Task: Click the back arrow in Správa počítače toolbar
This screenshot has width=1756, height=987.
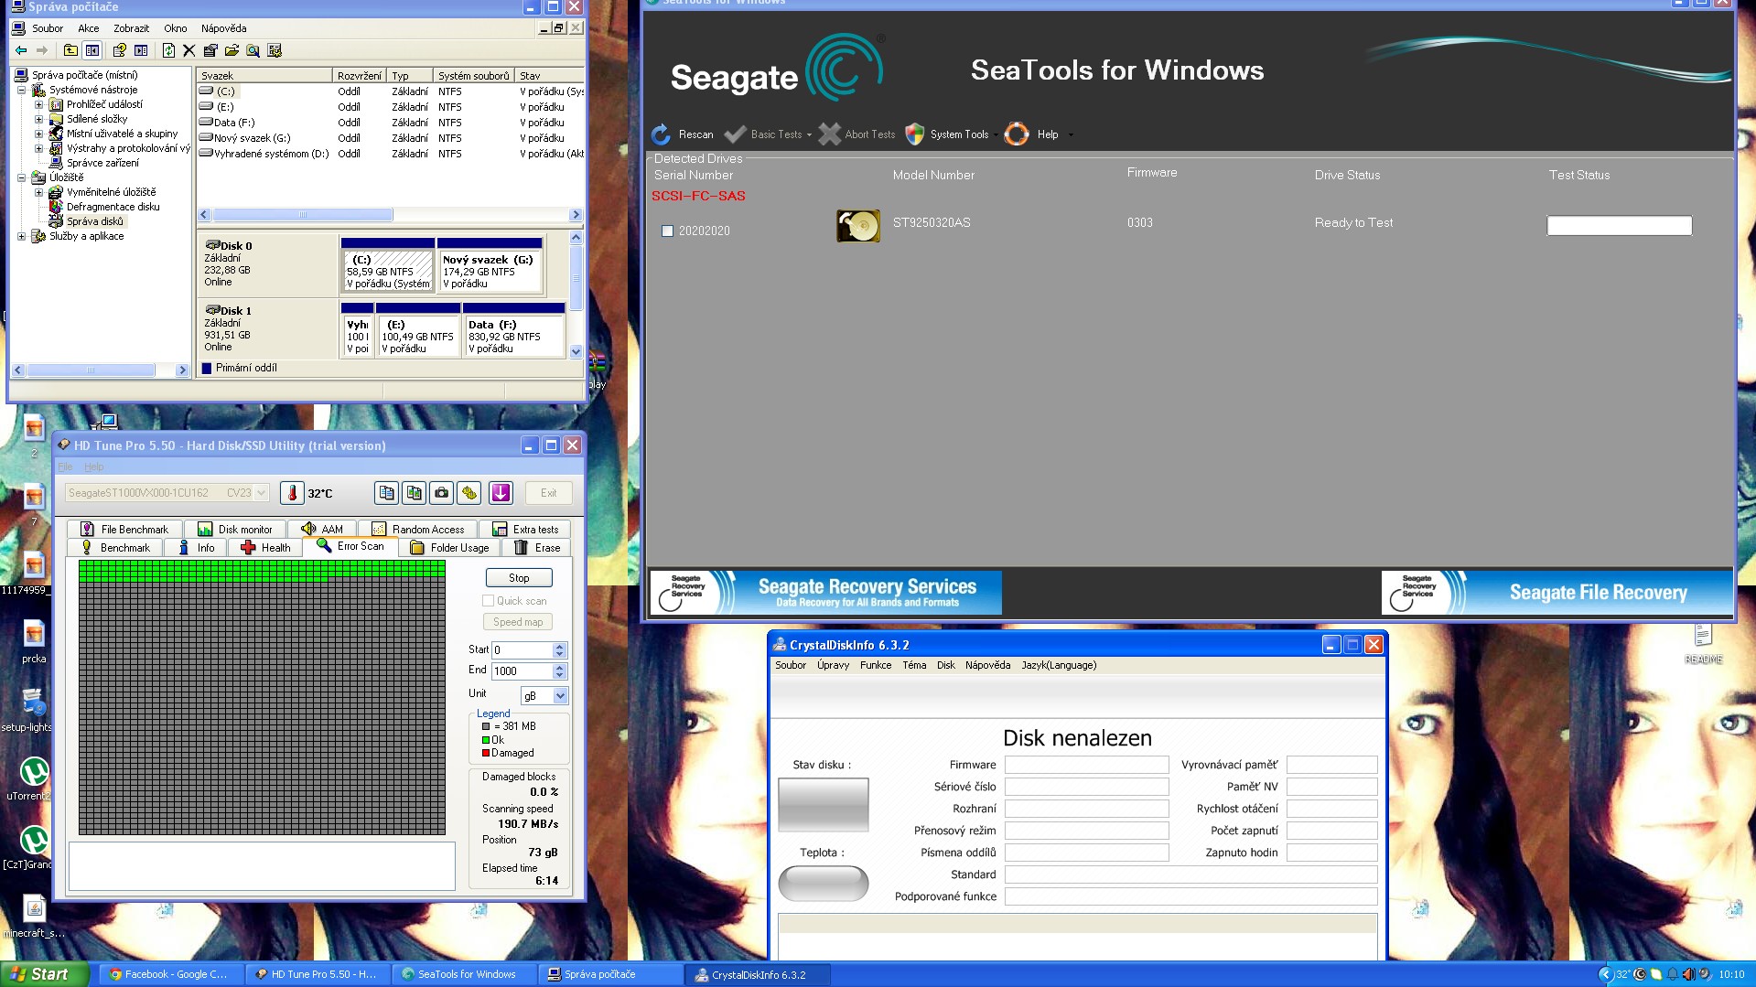Action: [21, 51]
